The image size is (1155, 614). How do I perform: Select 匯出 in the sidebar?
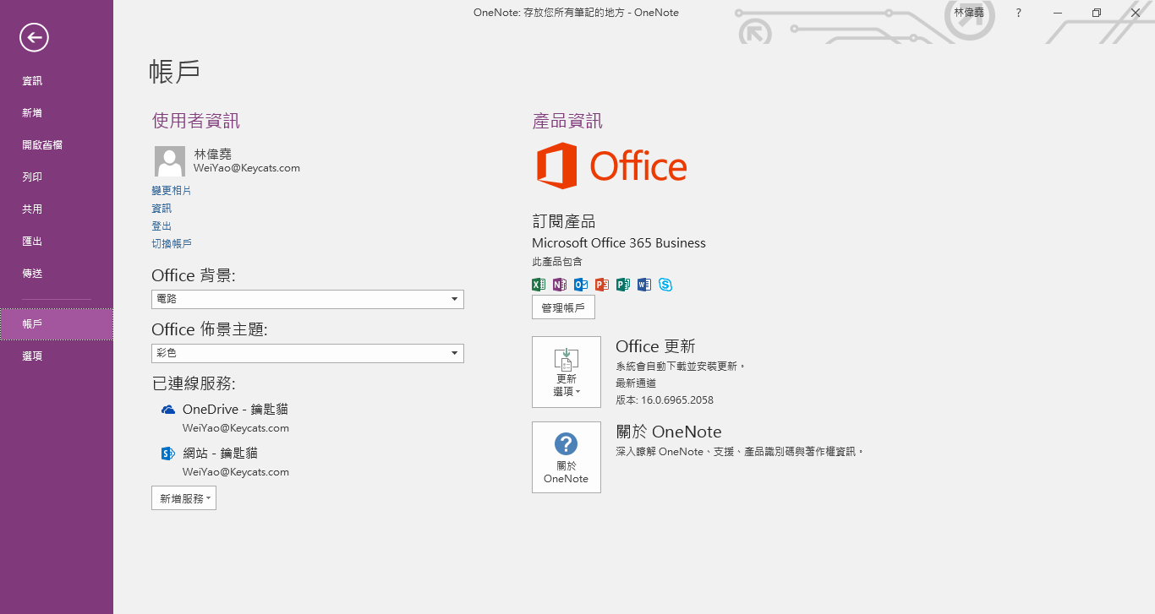(57, 242)
